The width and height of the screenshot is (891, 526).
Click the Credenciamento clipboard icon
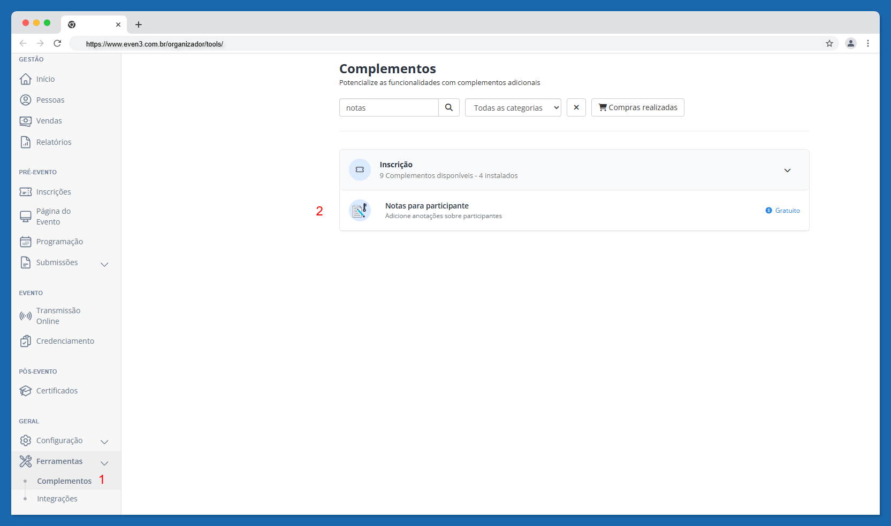click(x=25, y=341)
